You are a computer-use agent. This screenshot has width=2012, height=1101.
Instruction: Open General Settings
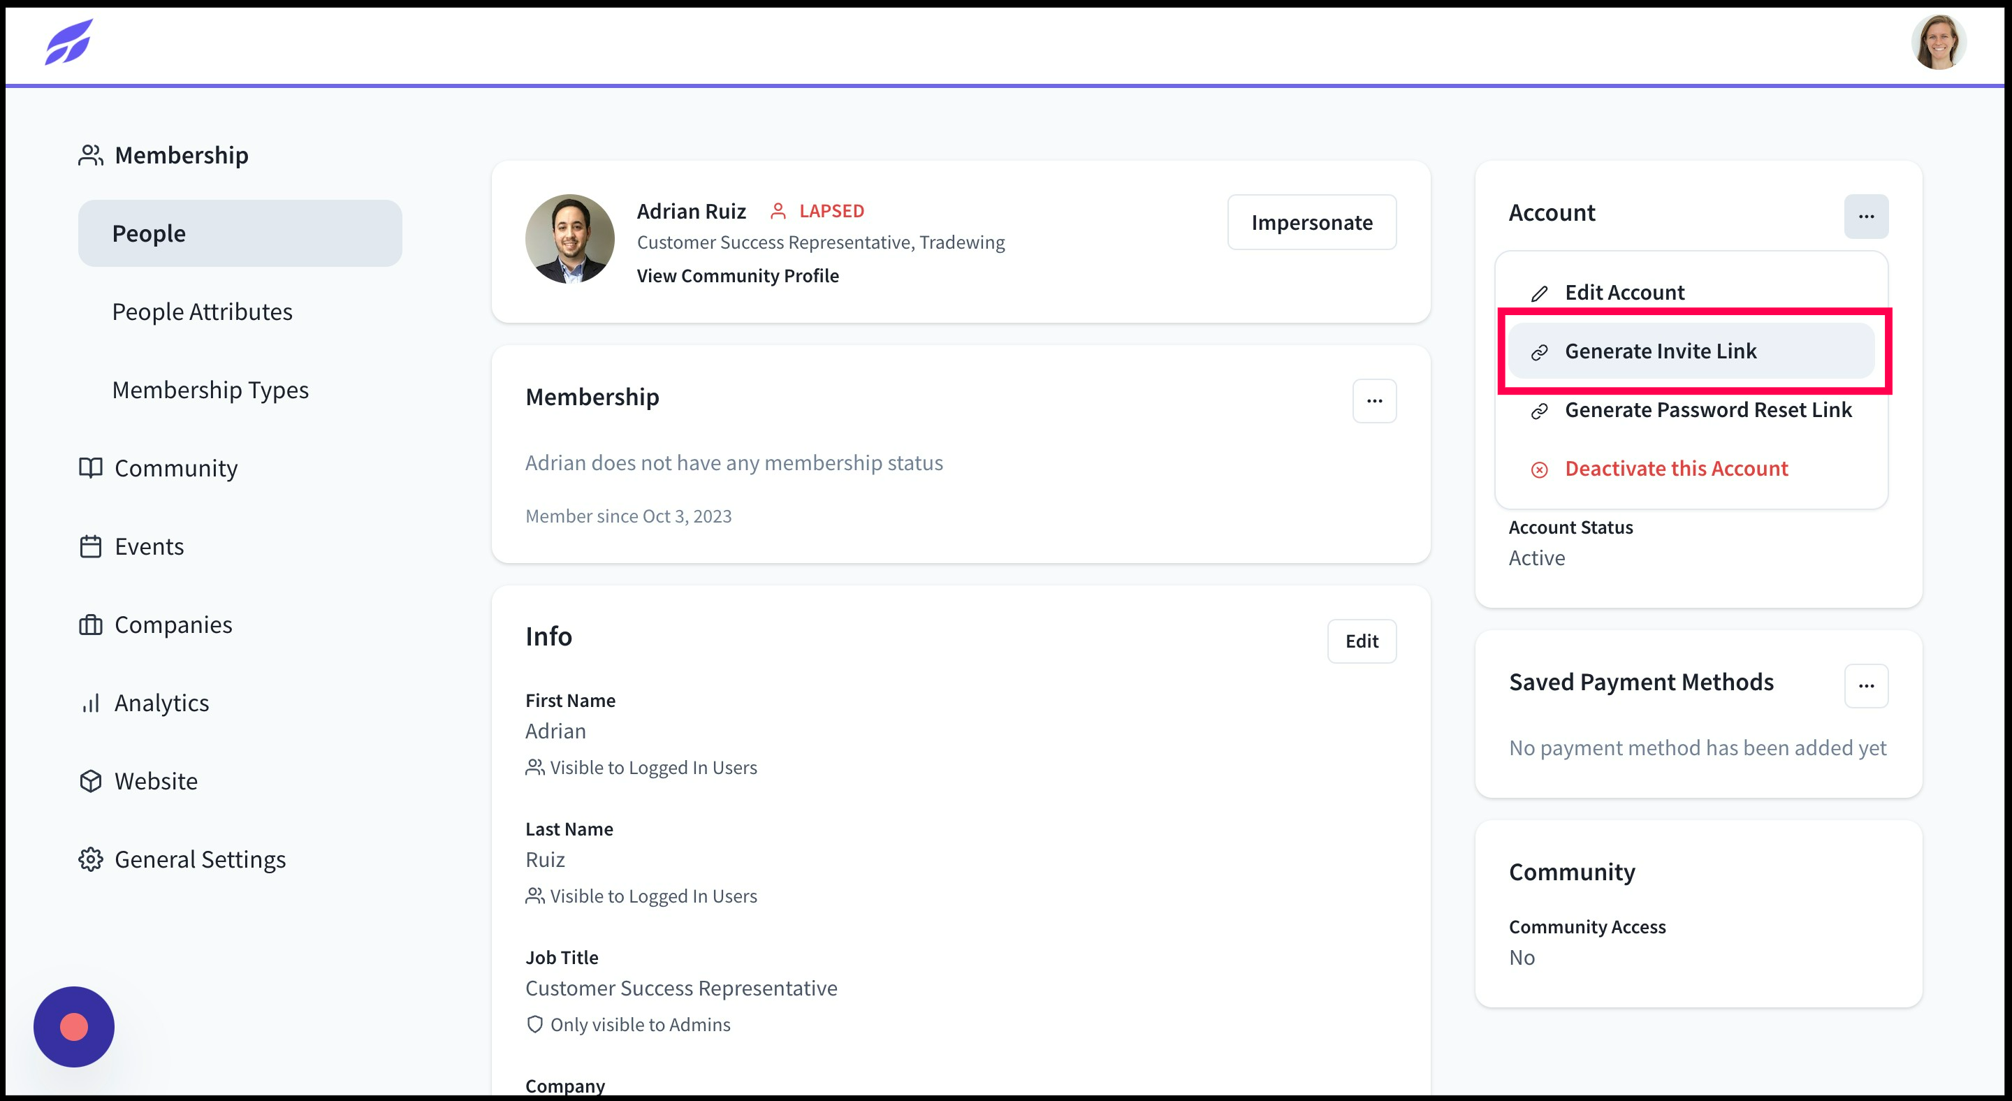pyautogui.click(x=200, y=859)
